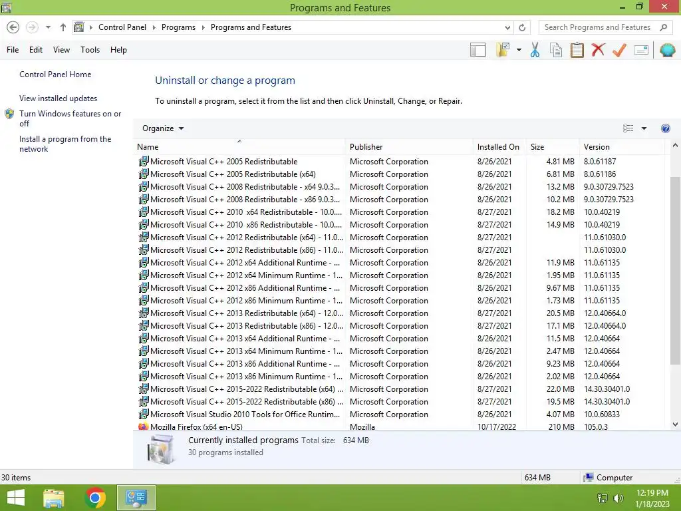Go up one level arrow
Viewport: 681px width, 511px height.
point(63,27)
